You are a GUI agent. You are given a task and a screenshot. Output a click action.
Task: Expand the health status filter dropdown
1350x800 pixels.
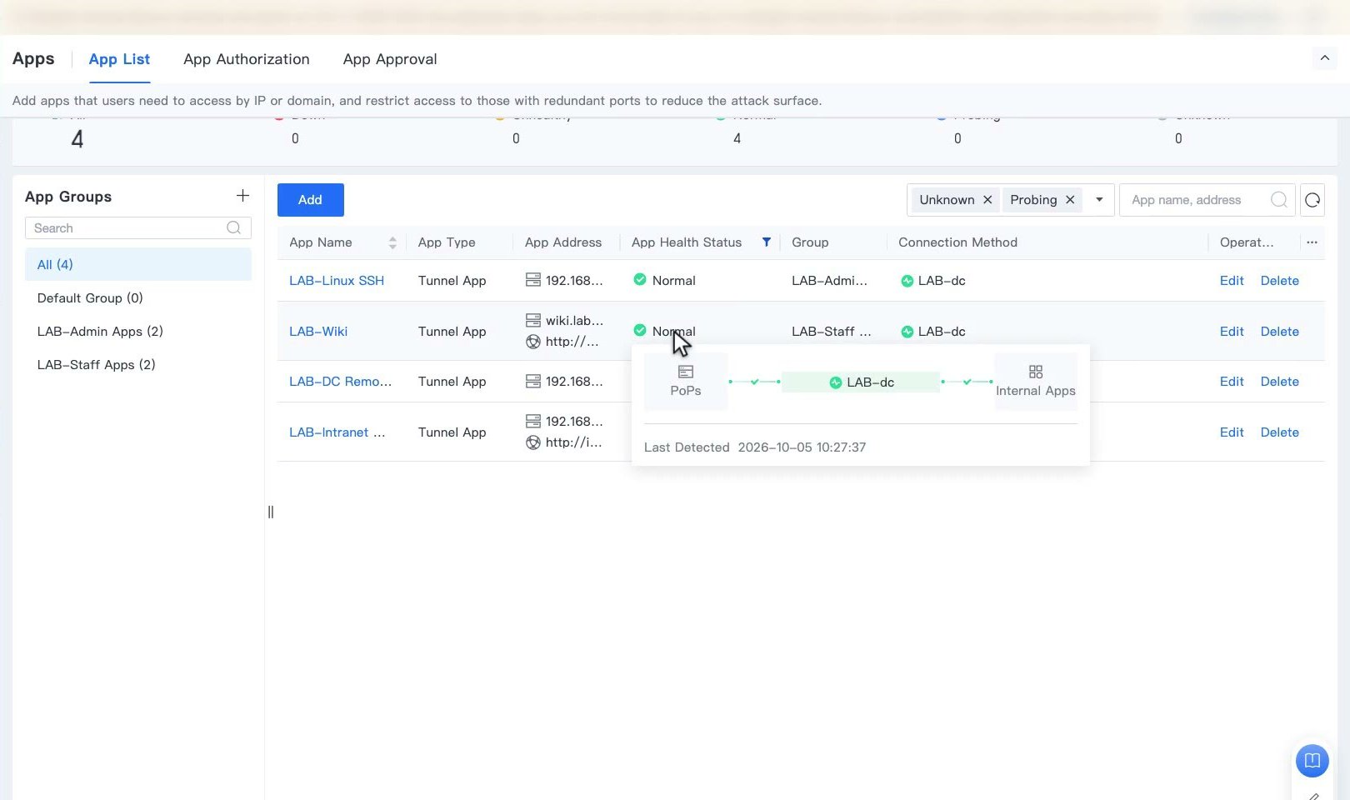[x=1099, y=200]
